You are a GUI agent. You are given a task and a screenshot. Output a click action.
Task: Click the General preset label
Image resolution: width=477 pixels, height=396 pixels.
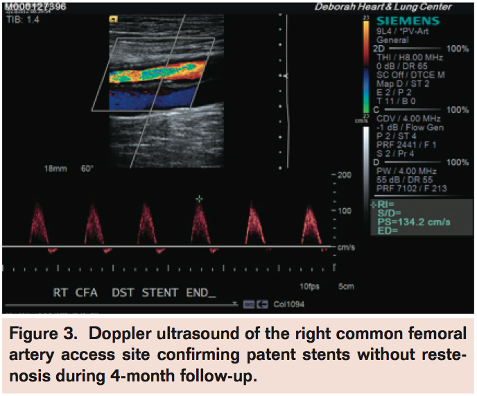pyautogui.click(x=392, y=40)
